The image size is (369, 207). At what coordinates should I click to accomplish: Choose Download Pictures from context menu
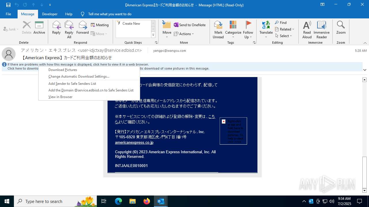(89, 70)
